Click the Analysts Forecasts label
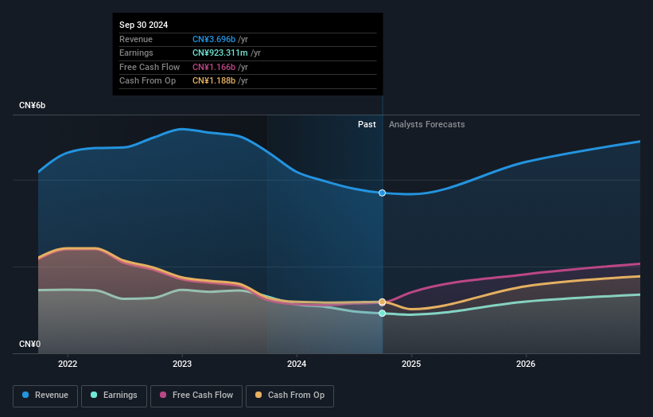The height and width of the screenshot is (417, 653). click(427, 125)
